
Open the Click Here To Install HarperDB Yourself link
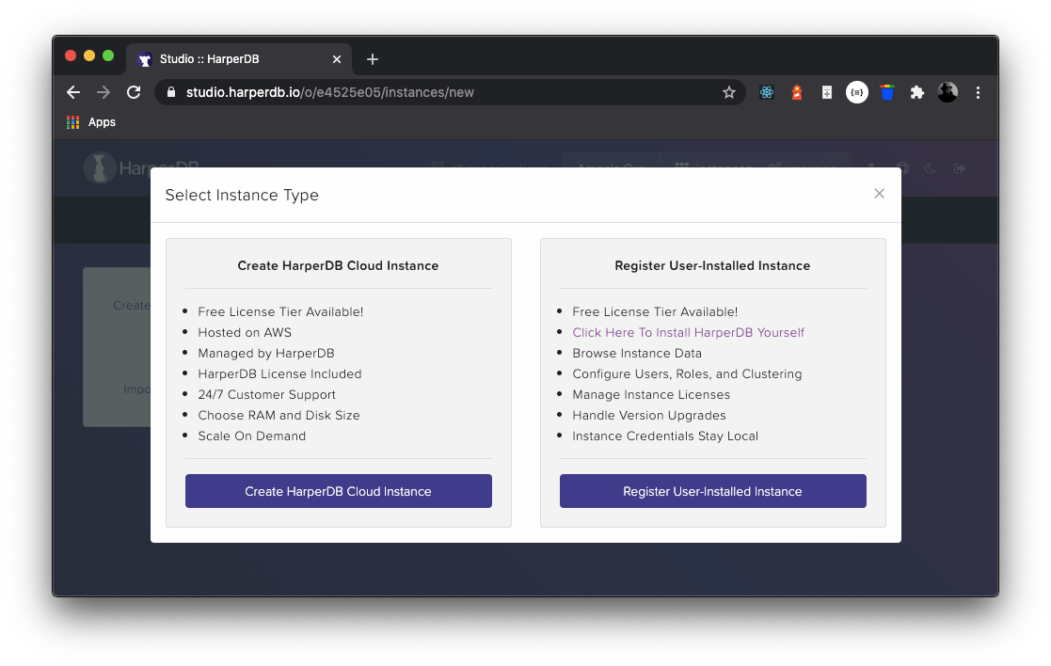(688, 332)
